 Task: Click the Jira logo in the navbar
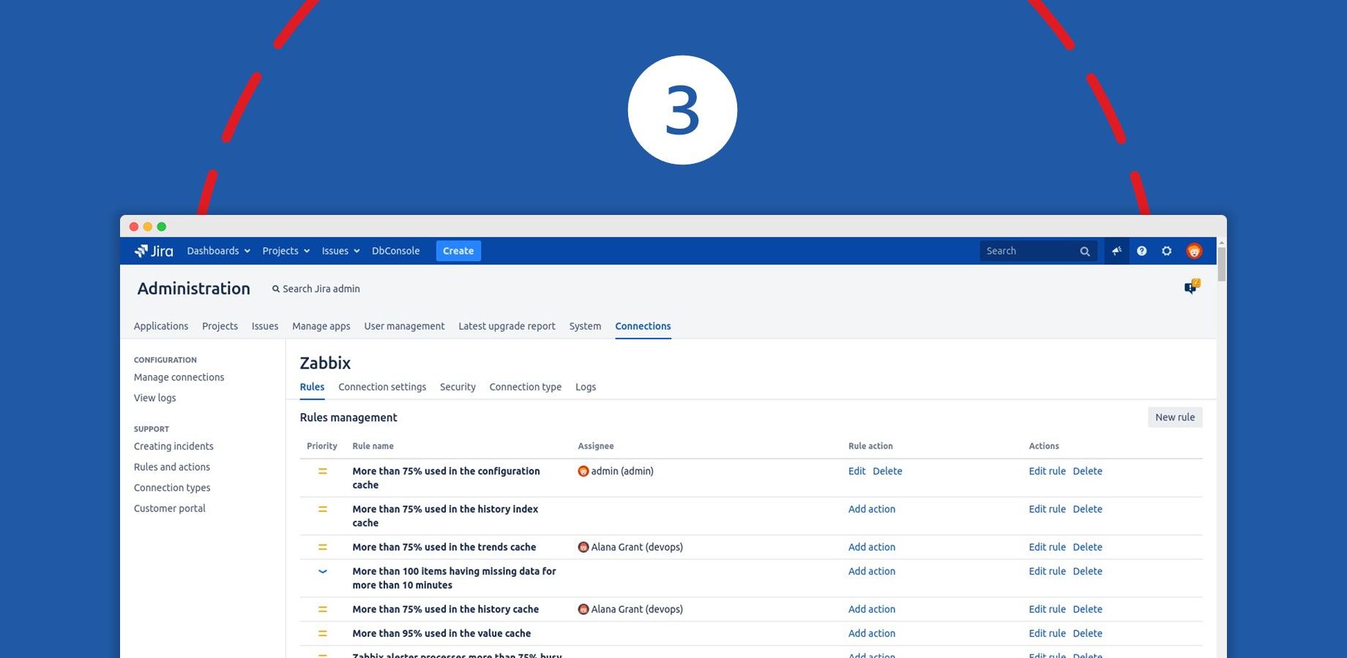pyautogui.click(x=154, y=251)
